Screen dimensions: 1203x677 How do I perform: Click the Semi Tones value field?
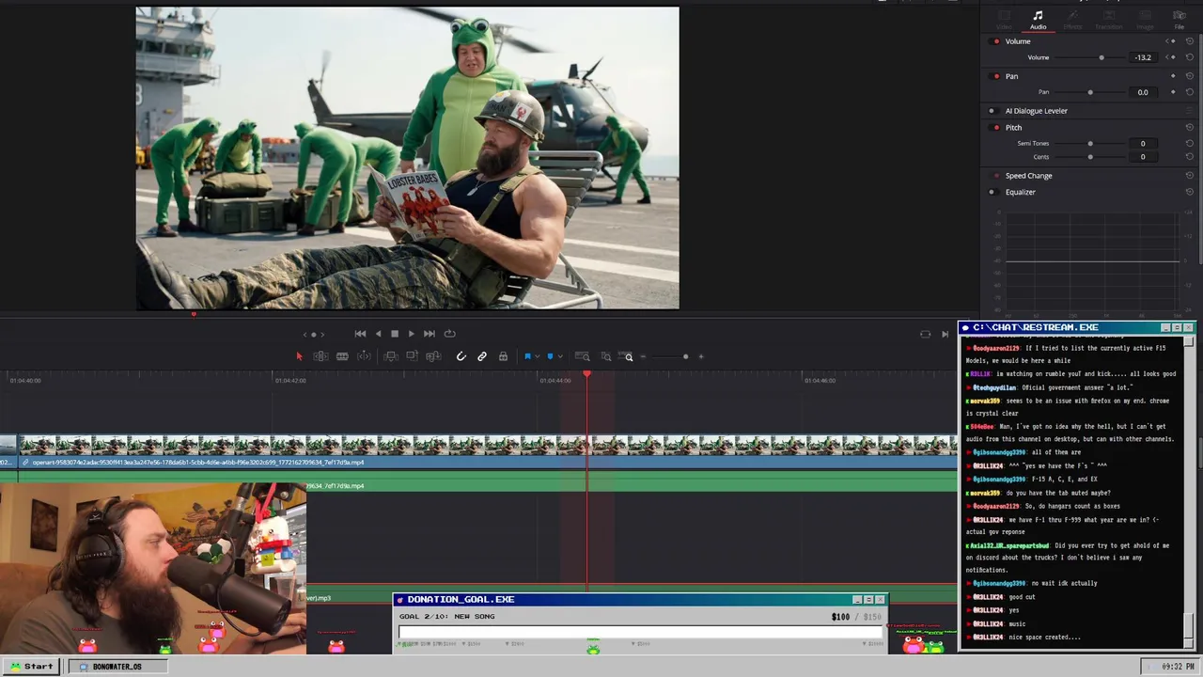[1143, 144]
